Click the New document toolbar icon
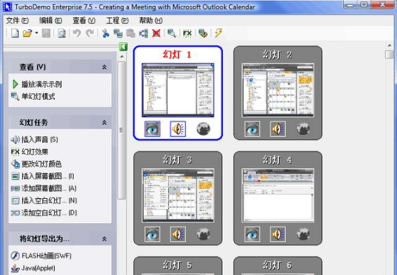Screen dimensions: 397x275 (15, 33)
